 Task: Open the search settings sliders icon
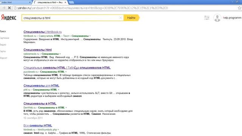(x=207, y=18)
